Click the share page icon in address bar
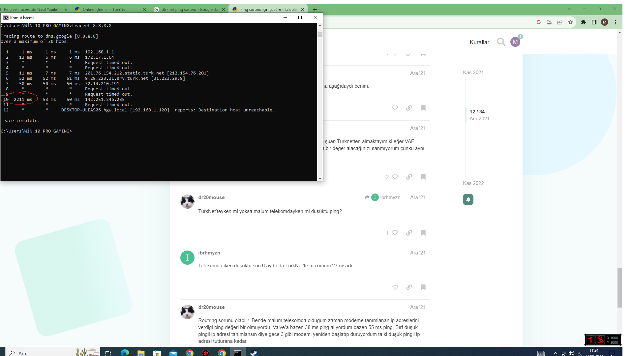Viewport: 633px width, 356px height. pyautogui.click(x=560, y=22)
